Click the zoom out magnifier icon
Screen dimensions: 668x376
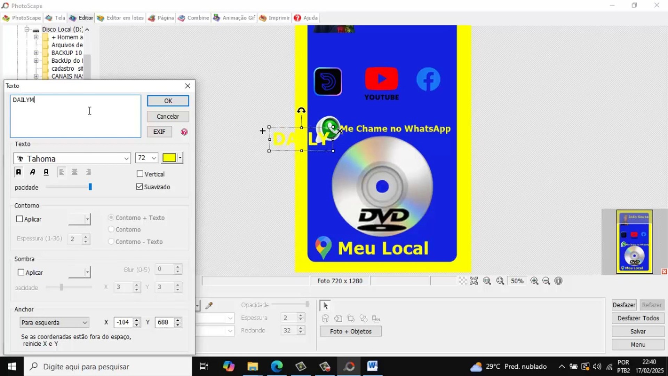[x=546, y=281]
